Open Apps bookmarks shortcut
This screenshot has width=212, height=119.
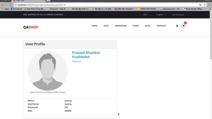click(x=6, y=9)
